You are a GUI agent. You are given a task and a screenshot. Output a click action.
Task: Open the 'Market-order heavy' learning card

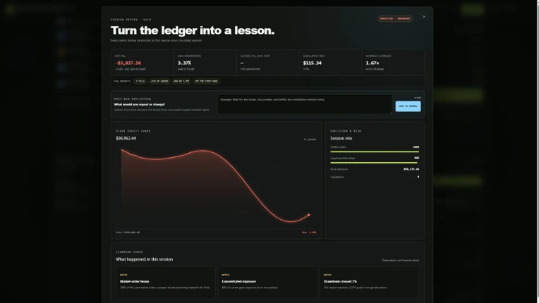coord(165,283)
